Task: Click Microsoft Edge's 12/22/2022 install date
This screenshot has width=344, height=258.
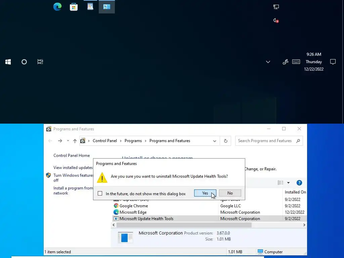Action: (x=294, y=212)
